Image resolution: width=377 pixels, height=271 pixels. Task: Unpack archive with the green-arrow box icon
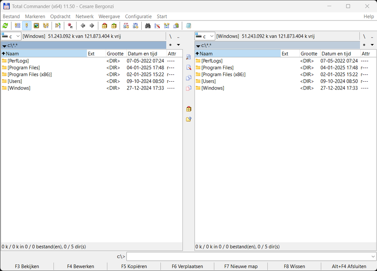click(x=114, y=26)
